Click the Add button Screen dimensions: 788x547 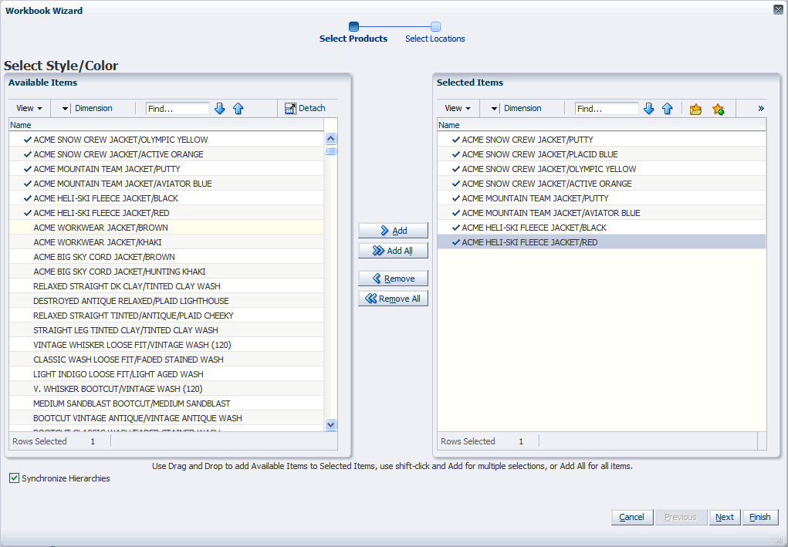click(x=393, y=231)
